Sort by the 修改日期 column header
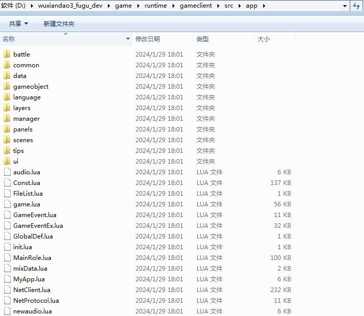 tap(148, 39)
